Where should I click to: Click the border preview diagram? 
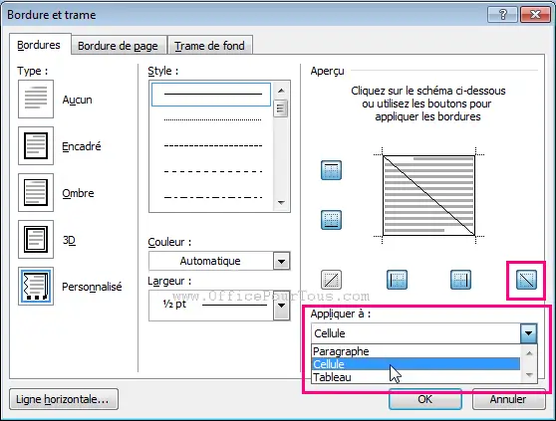pyautogui.click(x=428, y=195)
